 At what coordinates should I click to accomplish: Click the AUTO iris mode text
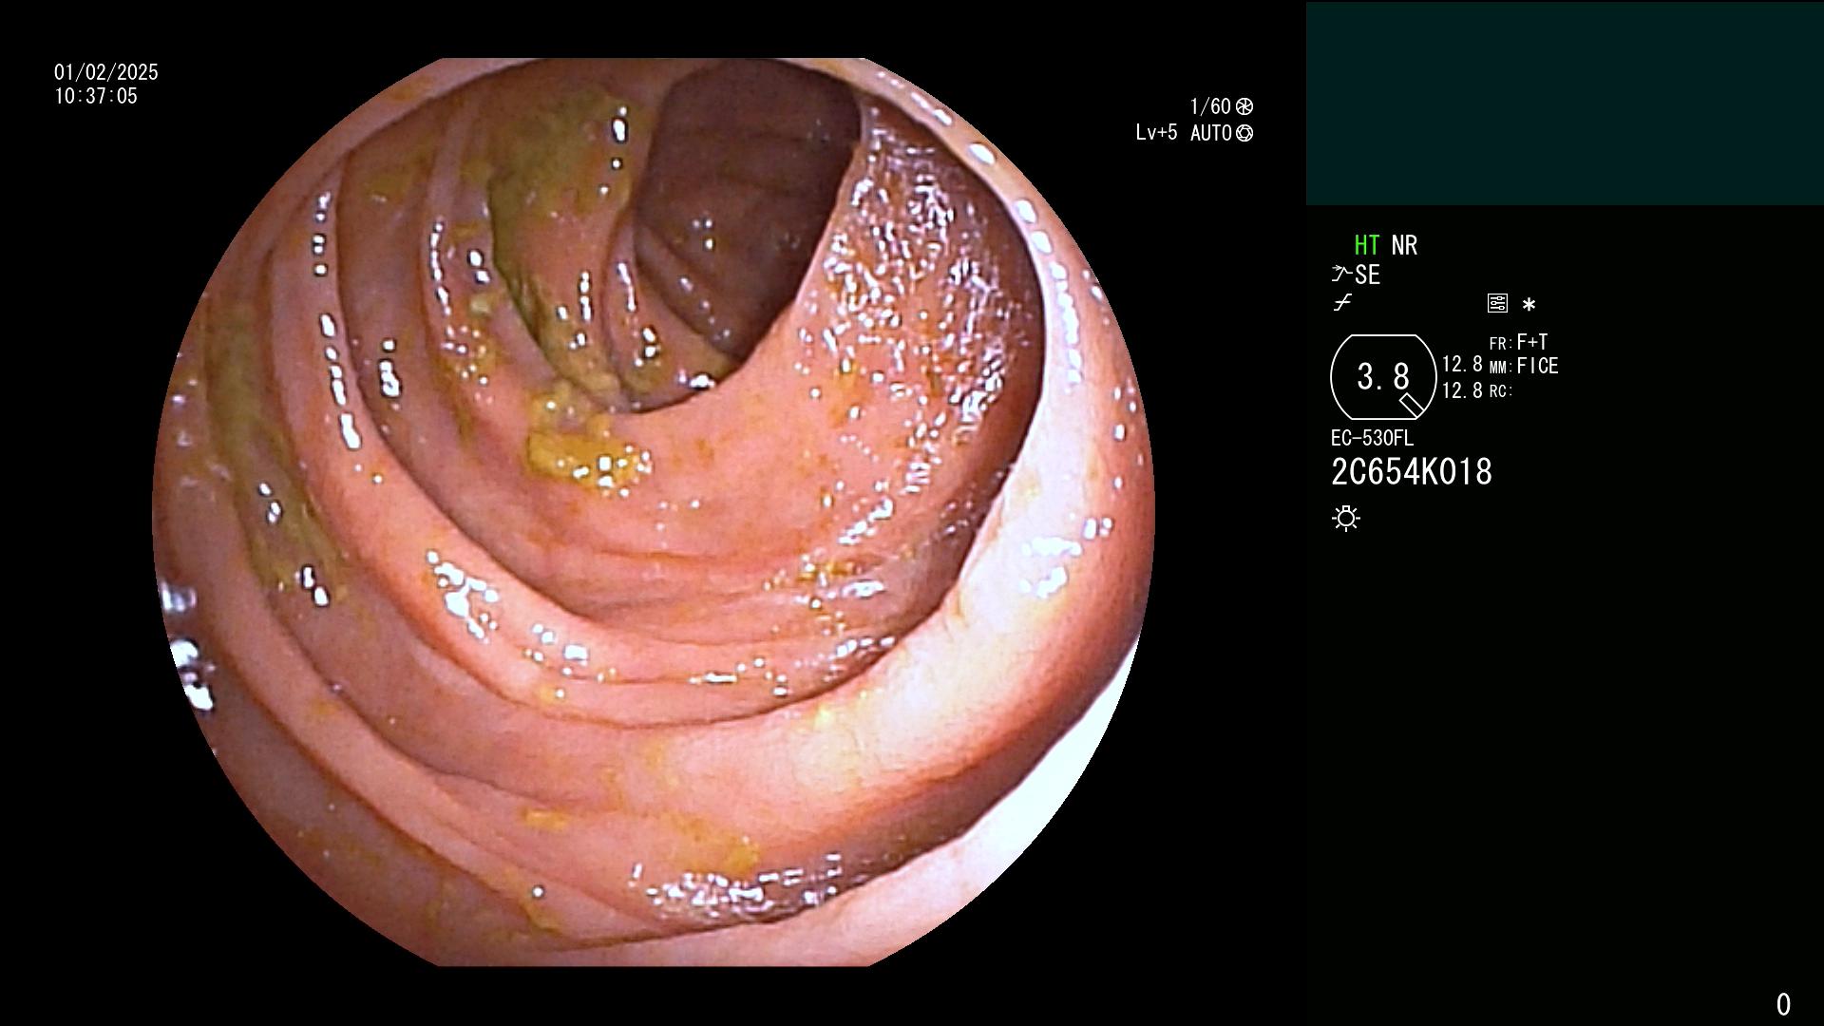1211,133
